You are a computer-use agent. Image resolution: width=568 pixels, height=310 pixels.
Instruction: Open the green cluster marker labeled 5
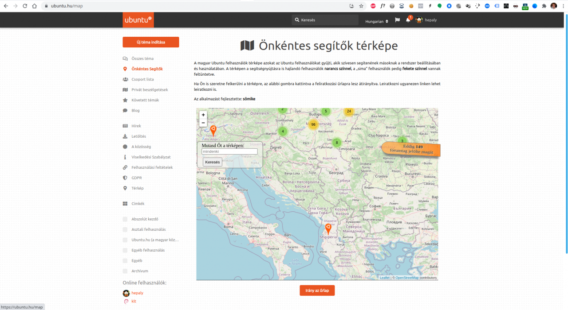[326, 112]
